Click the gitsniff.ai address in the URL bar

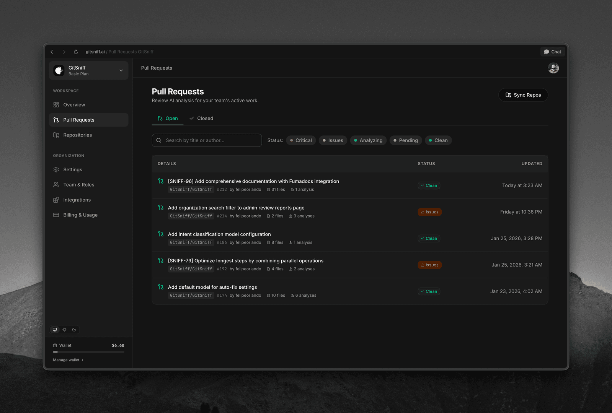[x=95, y=52]
